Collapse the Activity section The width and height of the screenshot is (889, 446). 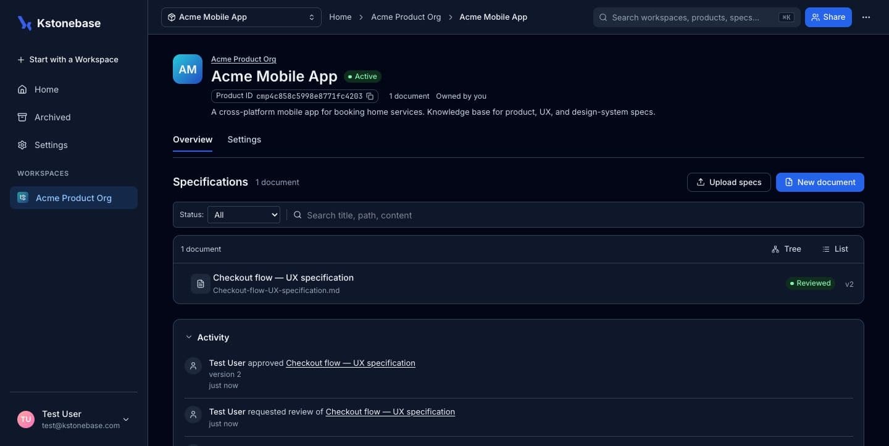(x=189, y=337)
